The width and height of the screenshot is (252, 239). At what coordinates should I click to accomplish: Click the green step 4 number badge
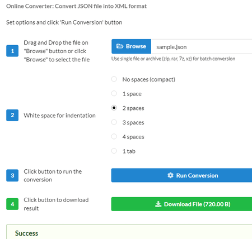click(x=12, y=204)
